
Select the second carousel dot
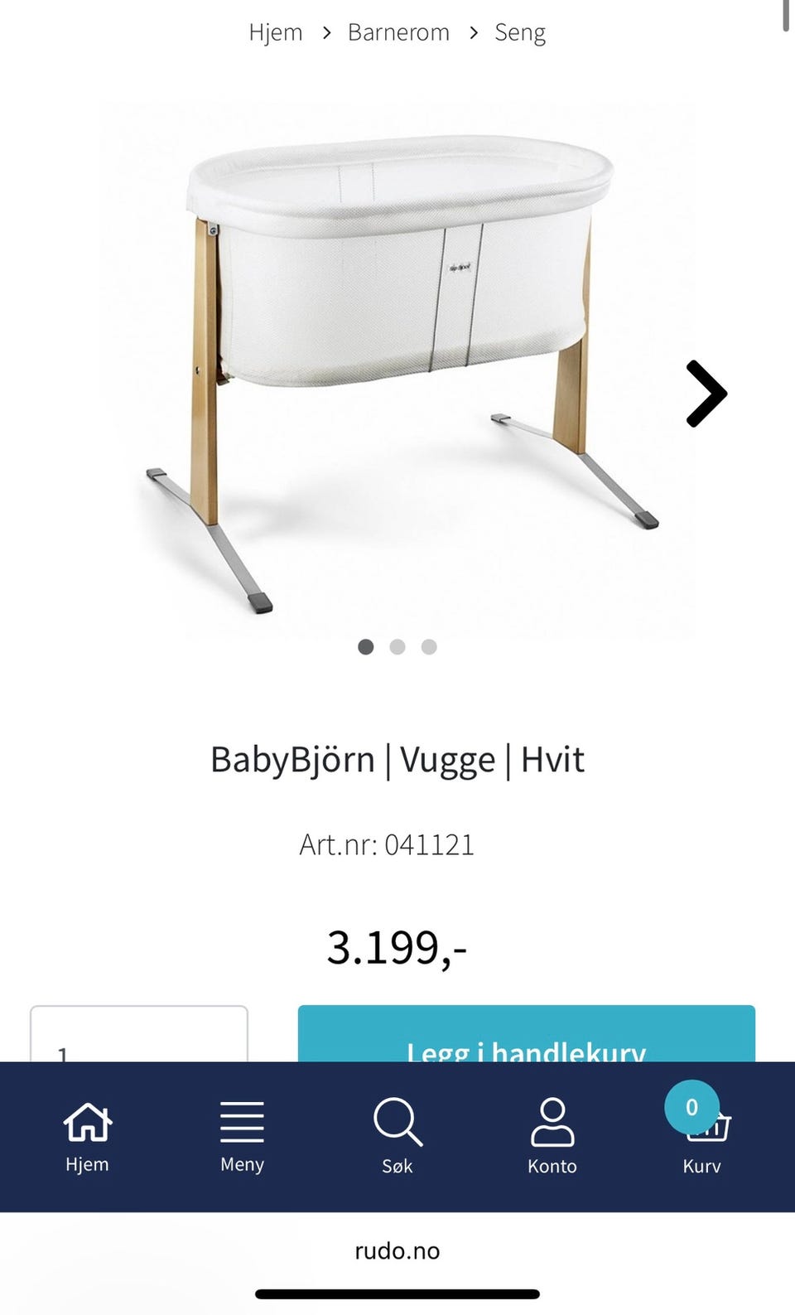click(397, 646)
